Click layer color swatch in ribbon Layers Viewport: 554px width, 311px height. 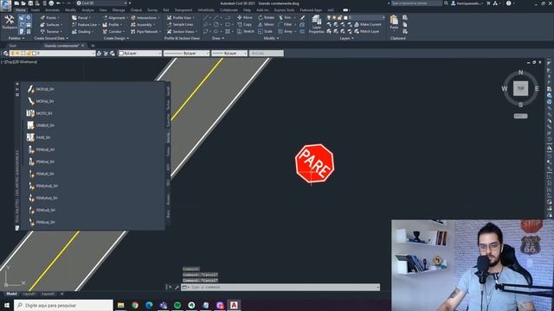345,17
